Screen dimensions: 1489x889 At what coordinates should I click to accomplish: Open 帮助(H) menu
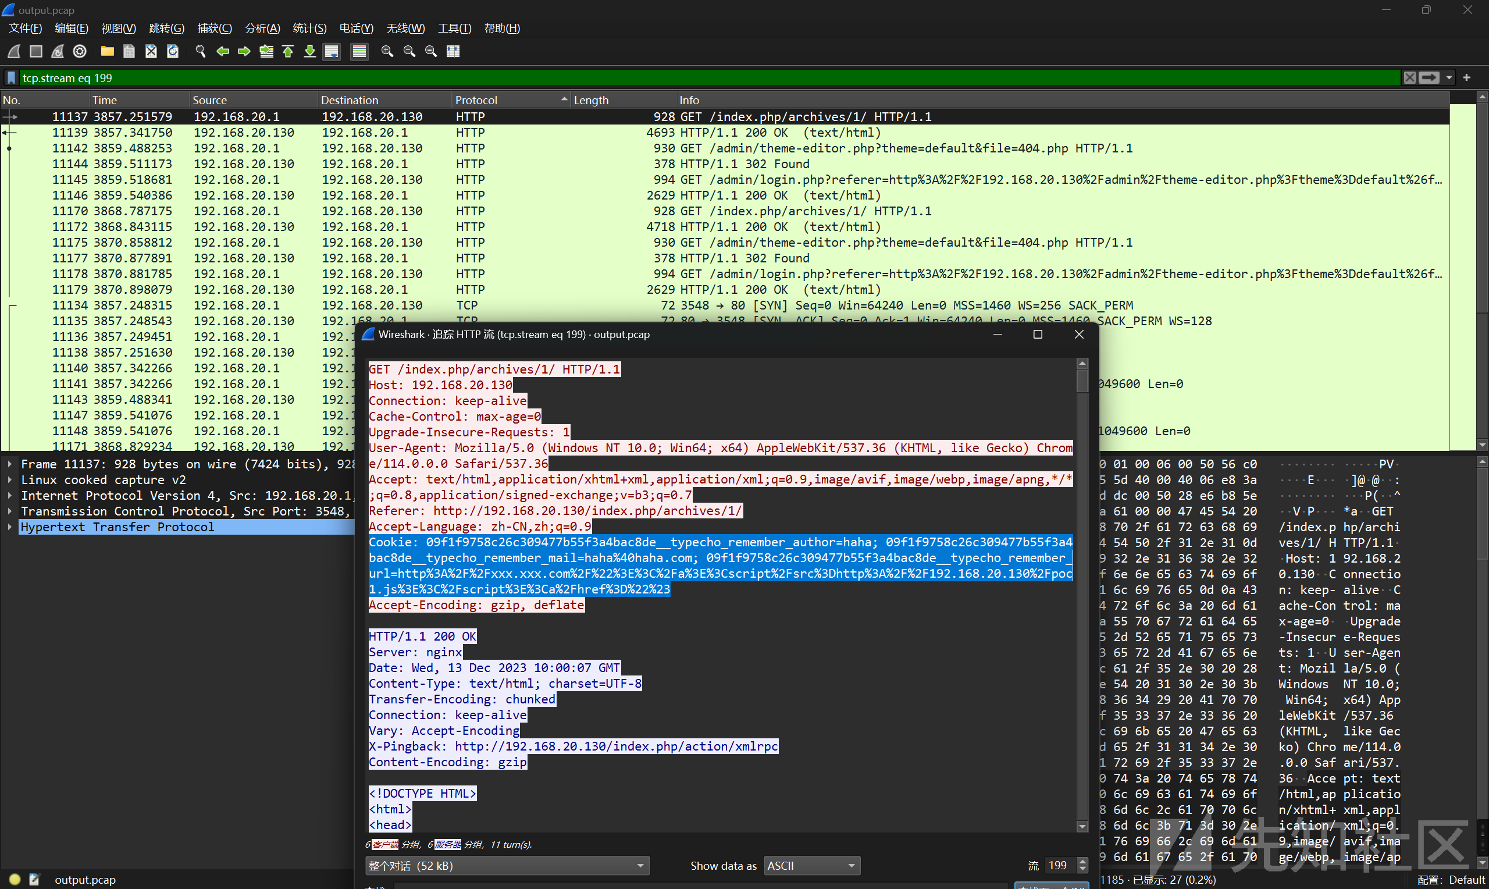[x=502, y=28]
